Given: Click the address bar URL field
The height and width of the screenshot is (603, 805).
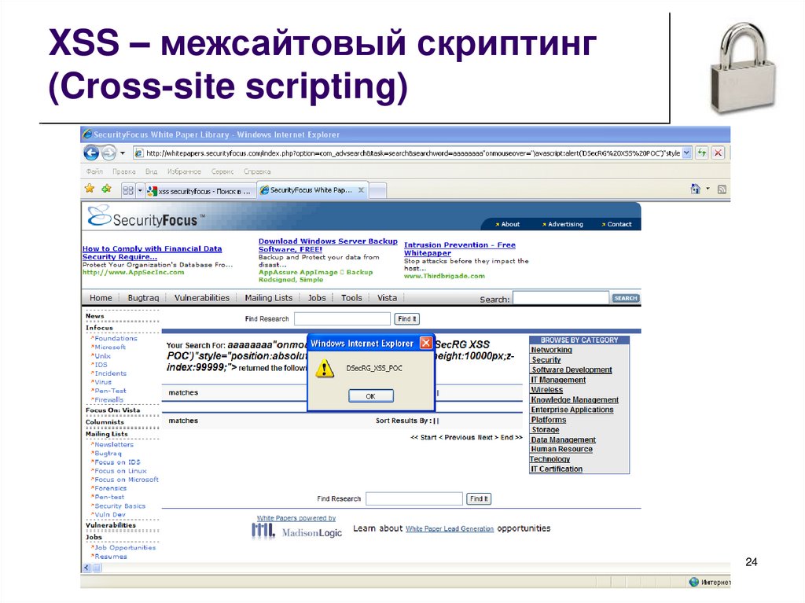Looking at the screenshot, I should click(408, 153).
